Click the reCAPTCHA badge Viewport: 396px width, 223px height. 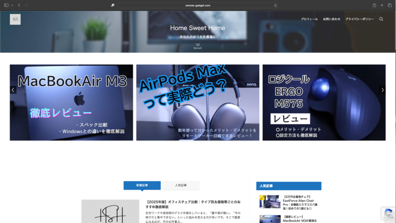(388, 213)
